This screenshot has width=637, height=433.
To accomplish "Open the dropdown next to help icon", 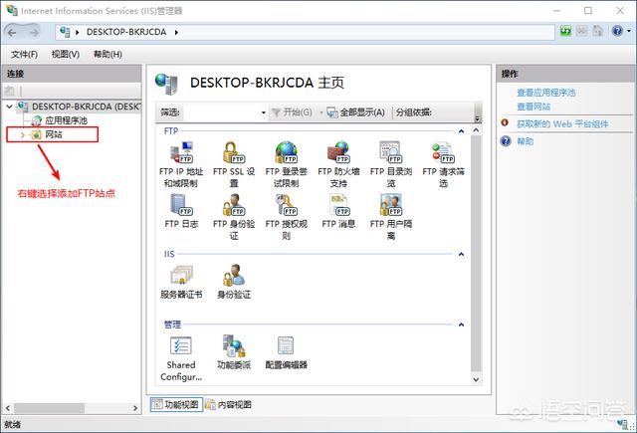I will click(629, 31).
